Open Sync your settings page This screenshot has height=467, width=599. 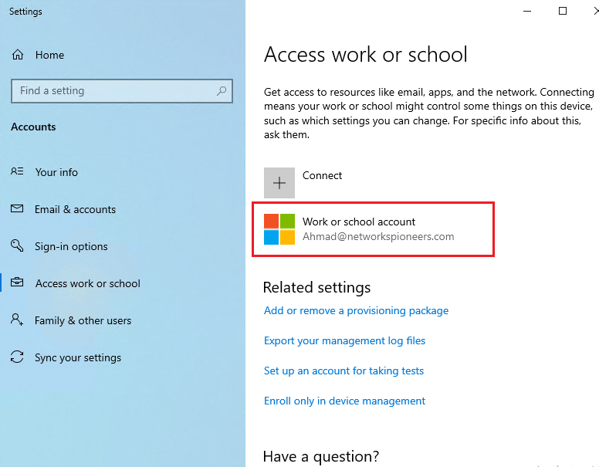tap(78, 357)
